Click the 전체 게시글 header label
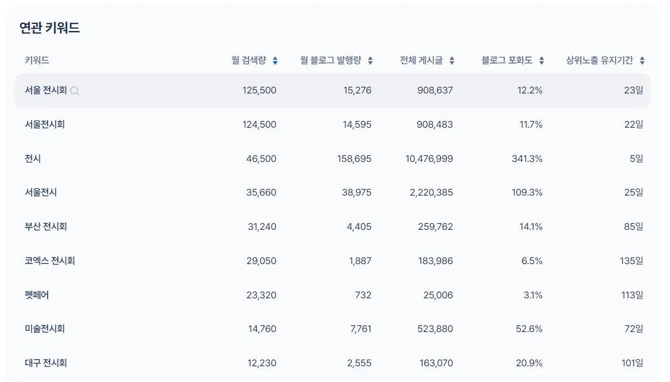The height and width of the screenshot is (382, 670). 421,60
